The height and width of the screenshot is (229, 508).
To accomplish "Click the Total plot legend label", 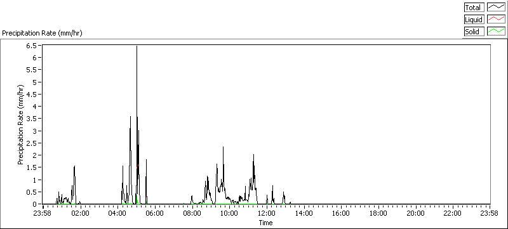I will click(x=474, y=8).
